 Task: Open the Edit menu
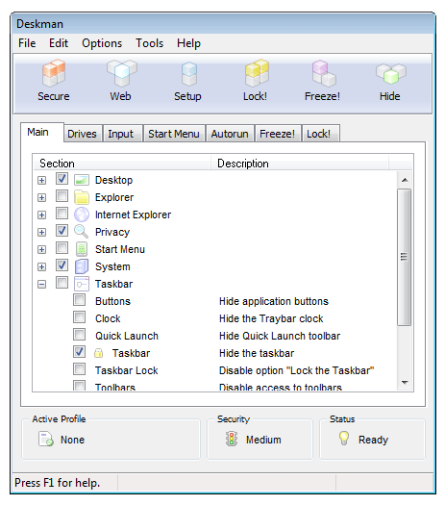pyautogui.click(x=59, y=43)
